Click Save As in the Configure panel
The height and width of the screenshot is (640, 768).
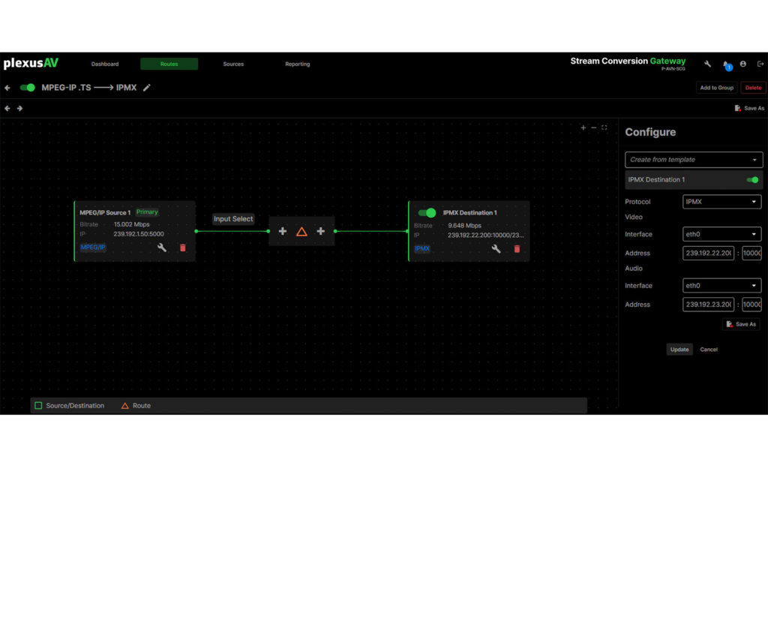741,324
